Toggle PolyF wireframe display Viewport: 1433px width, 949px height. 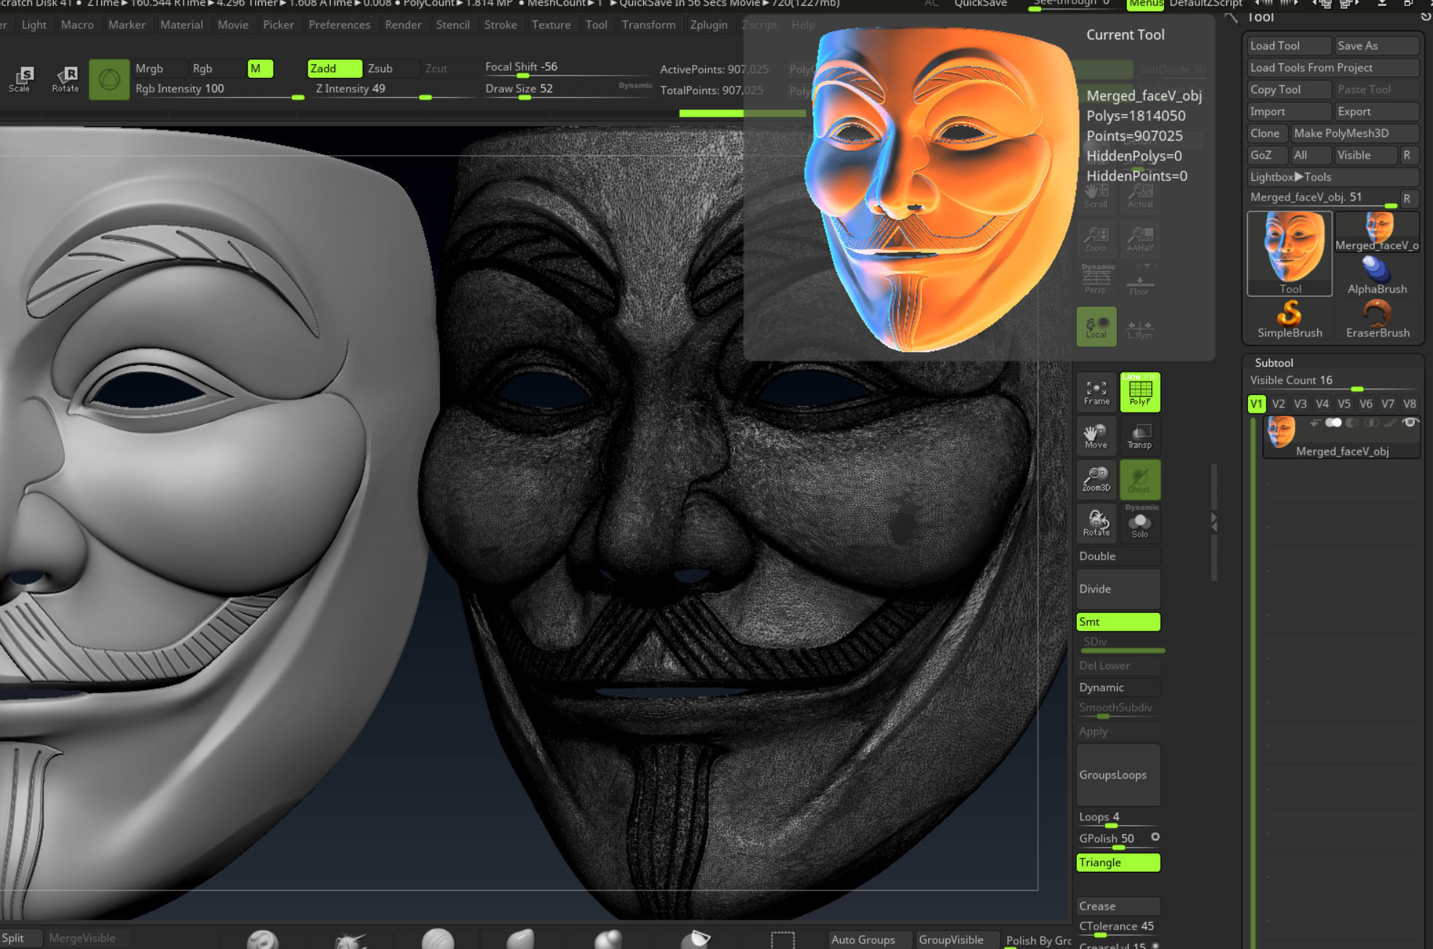click(1140, 392)
